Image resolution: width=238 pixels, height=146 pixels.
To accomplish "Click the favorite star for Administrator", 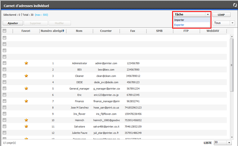I will pyautogui.click(x=26, y=63).
